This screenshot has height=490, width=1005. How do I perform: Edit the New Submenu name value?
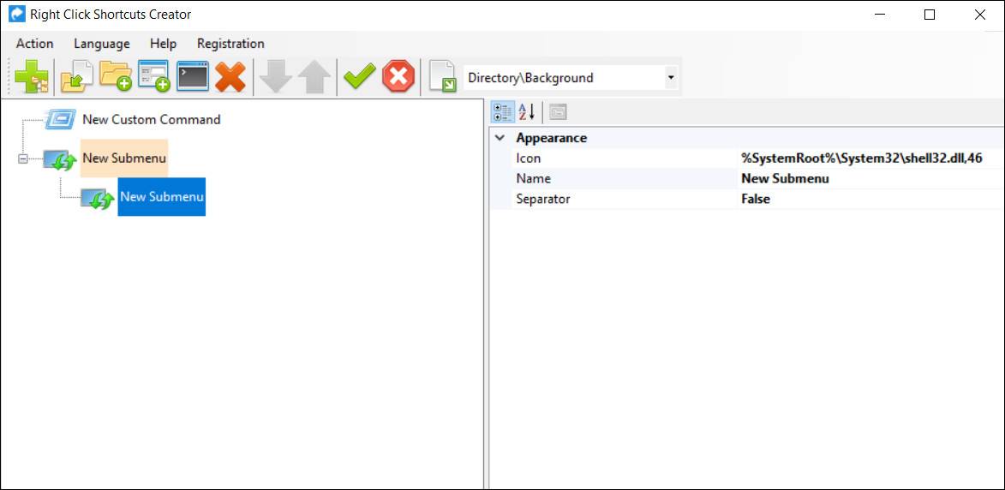pyautogui.click(x=785, y=179)
